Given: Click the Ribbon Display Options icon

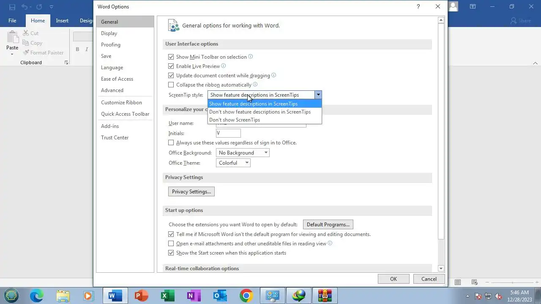Looking at the screenshot, I should [473, 7].
